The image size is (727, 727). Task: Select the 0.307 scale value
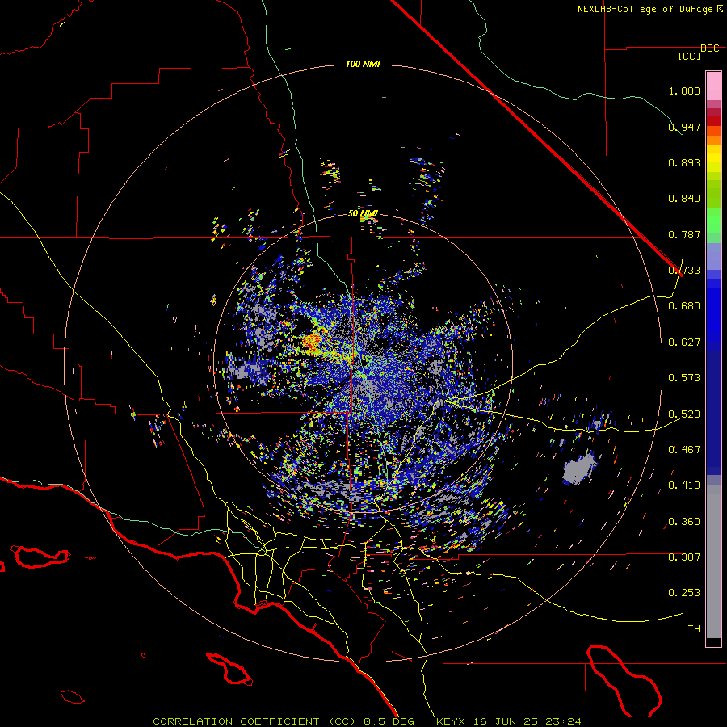tap(684, 557)
